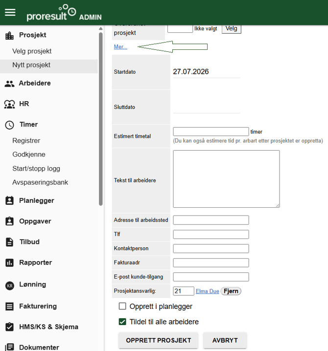
Task: Enable Opprett i planlegger checkbox
Action: 122,306
